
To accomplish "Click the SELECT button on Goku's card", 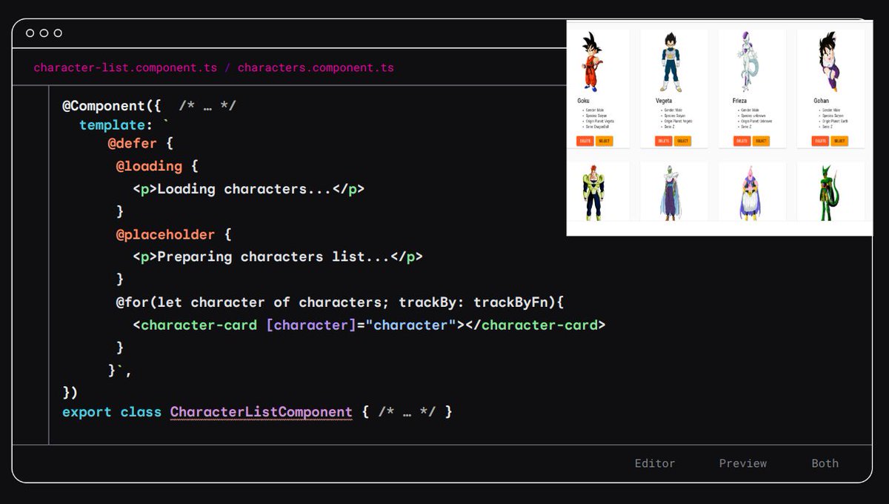I will [x=604, y=141].
